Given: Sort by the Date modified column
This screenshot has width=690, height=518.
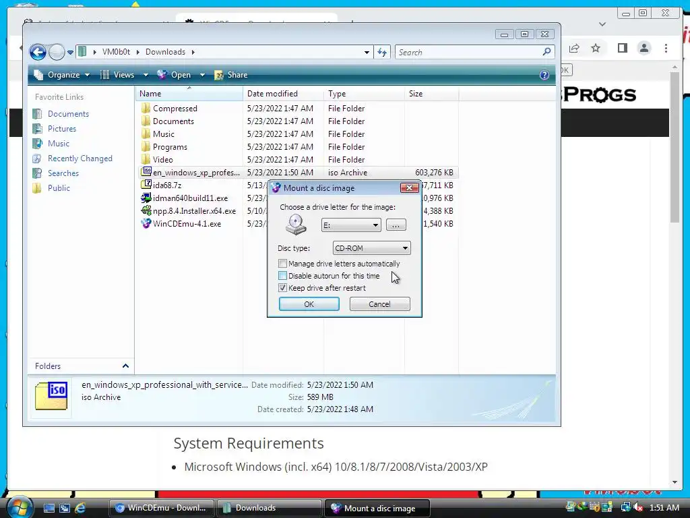Looking at the screenshot, I should tap(283, 93).
